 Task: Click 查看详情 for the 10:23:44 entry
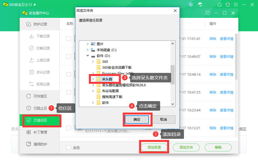click(227, 110)
